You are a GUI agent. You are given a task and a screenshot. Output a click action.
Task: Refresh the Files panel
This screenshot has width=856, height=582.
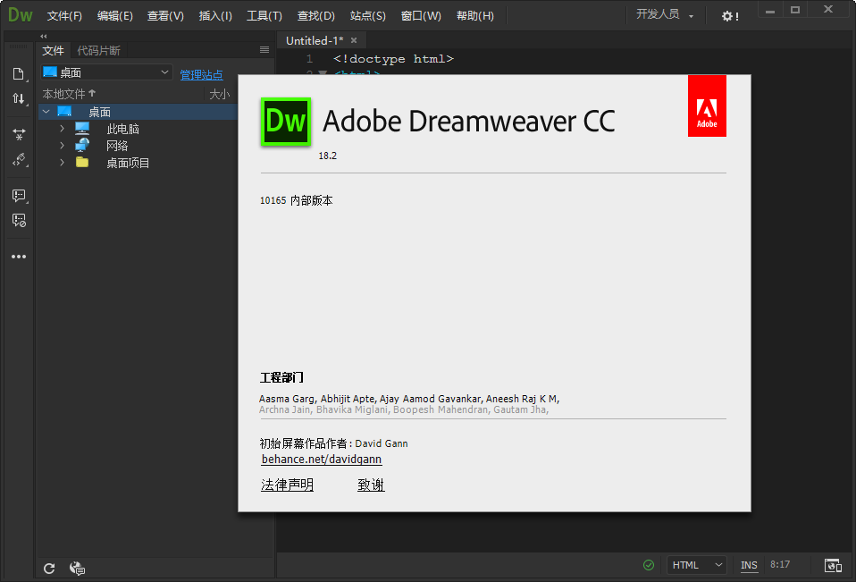coord(49,569)
